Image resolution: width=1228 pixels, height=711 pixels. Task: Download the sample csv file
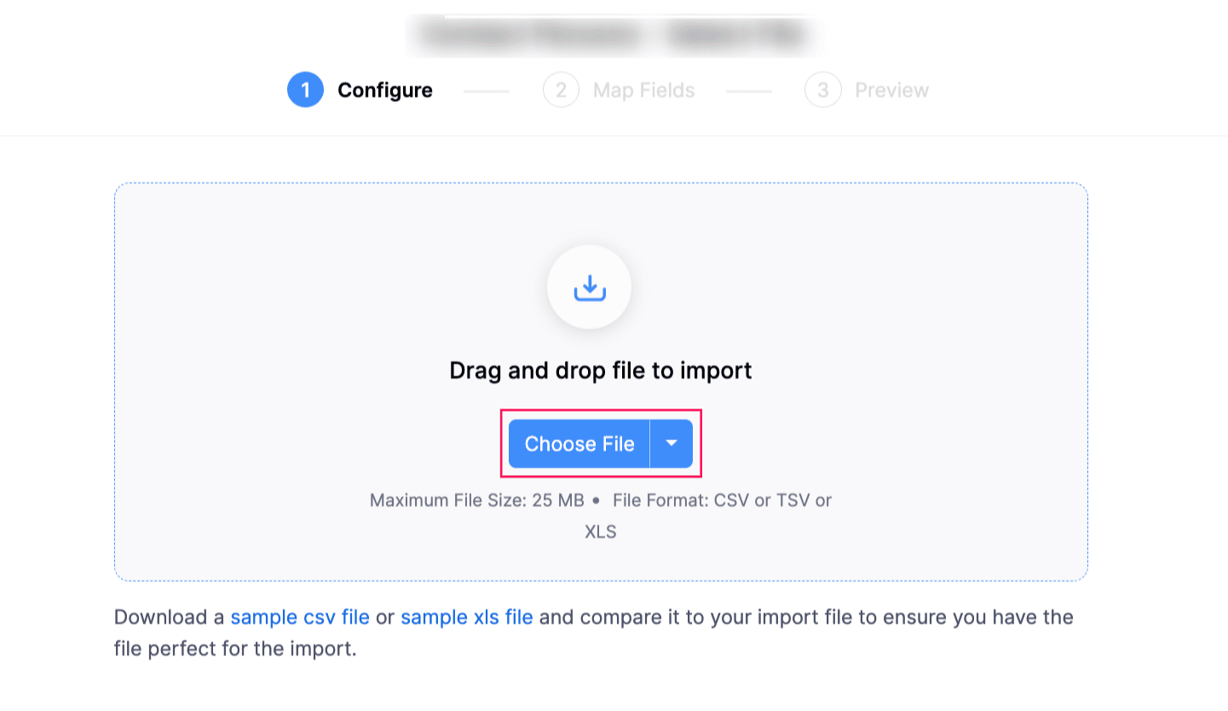tap(300, 616)
